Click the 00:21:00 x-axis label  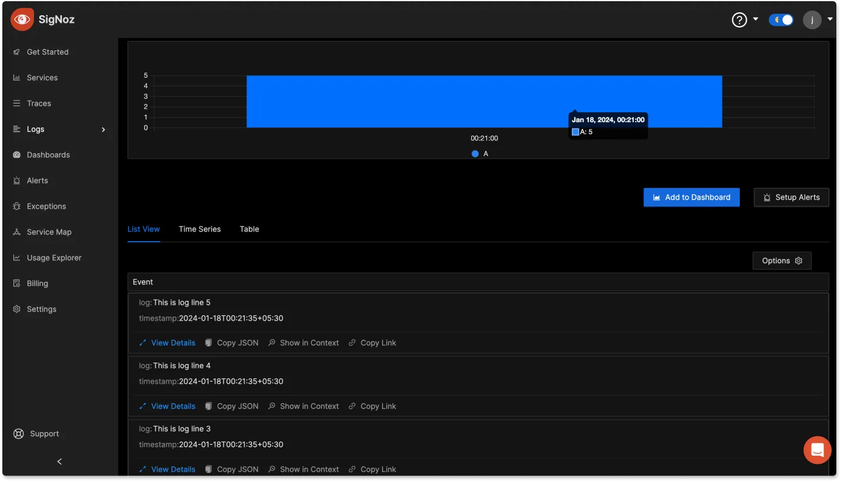[485, 139]
